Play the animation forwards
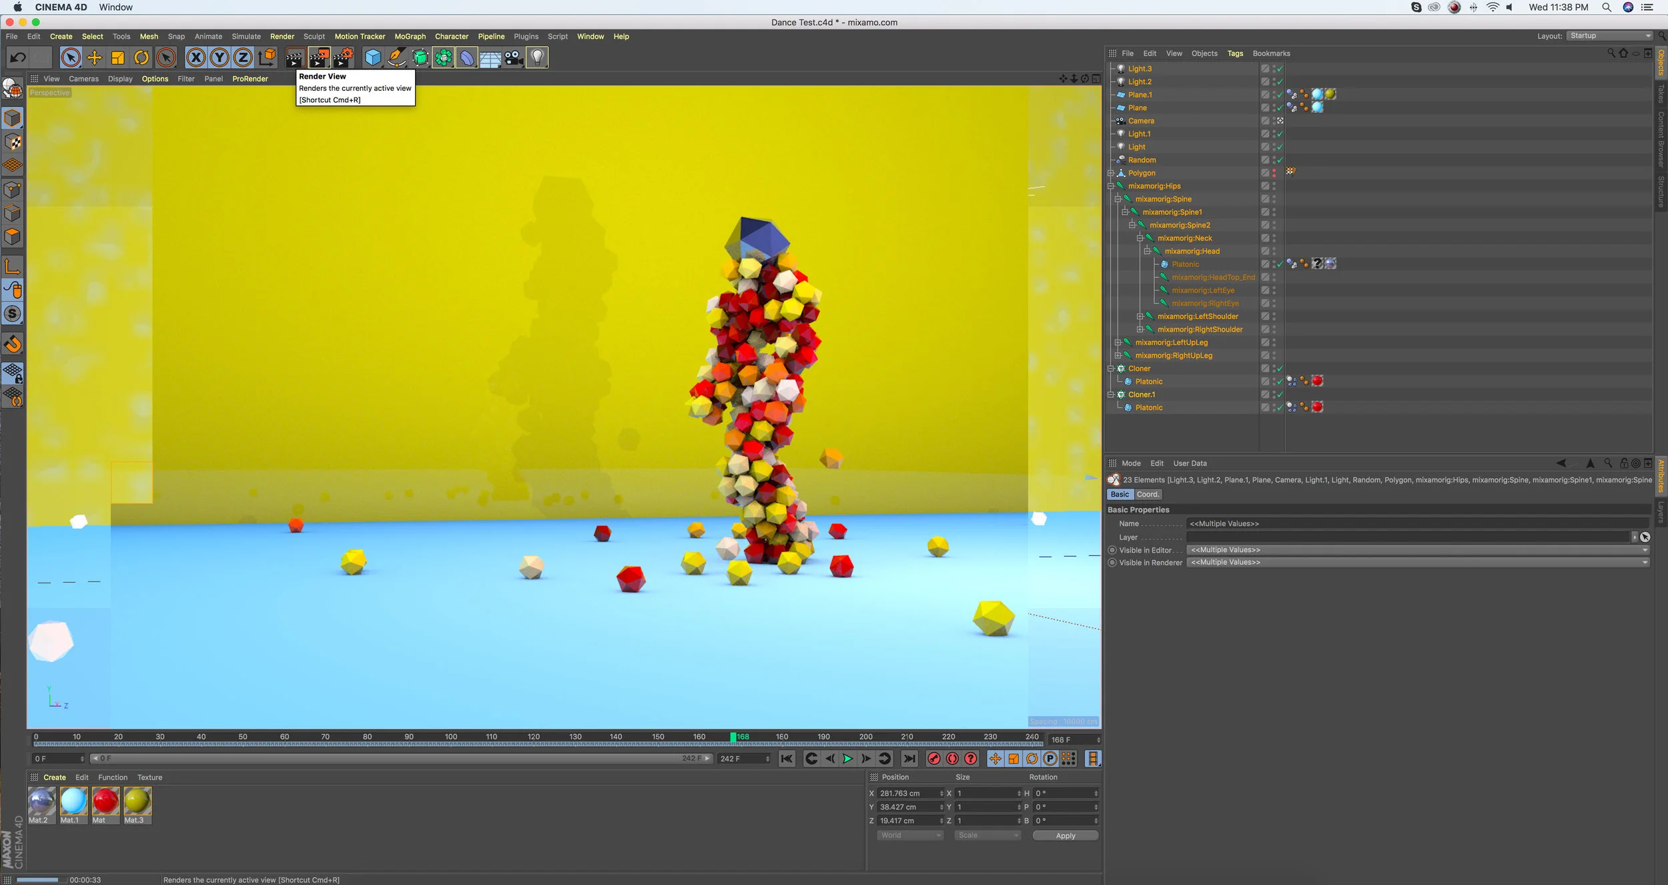Image resolution: width=1668 pixels, height=885 pixels. [x=847, y=759]
